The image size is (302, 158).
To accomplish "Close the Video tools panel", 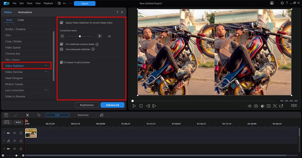I will point(122,12).
